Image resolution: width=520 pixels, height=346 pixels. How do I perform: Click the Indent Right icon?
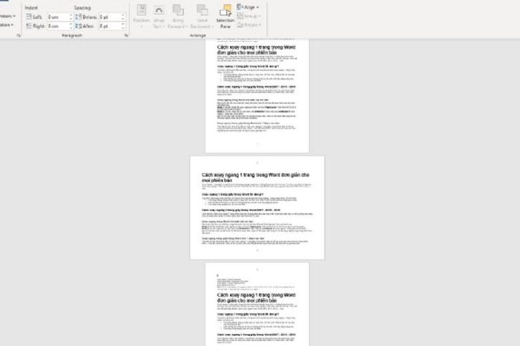pyautogui.click(x=29, y=26)
